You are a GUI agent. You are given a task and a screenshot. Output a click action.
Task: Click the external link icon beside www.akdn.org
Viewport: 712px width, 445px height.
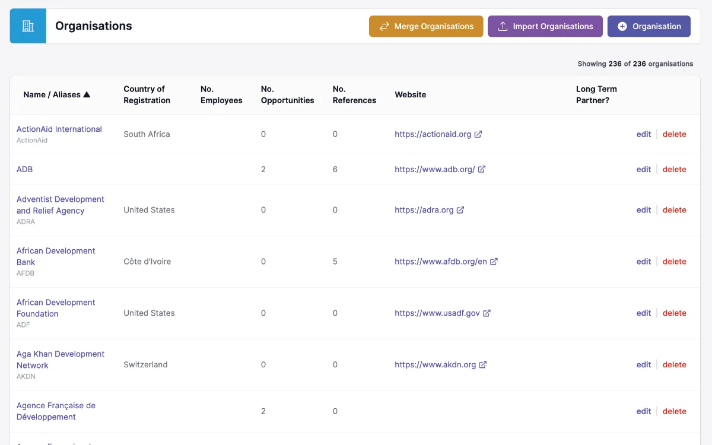pos(483,365)
